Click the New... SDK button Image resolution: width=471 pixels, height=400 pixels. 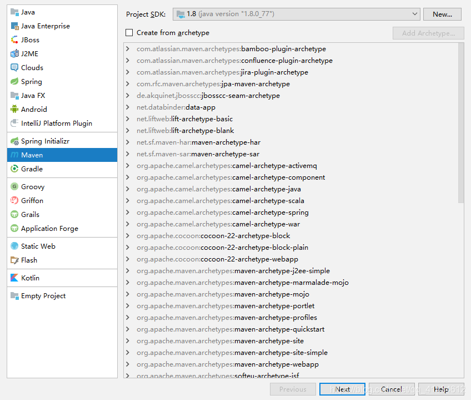pyautogui.click(x=442, y=14)
